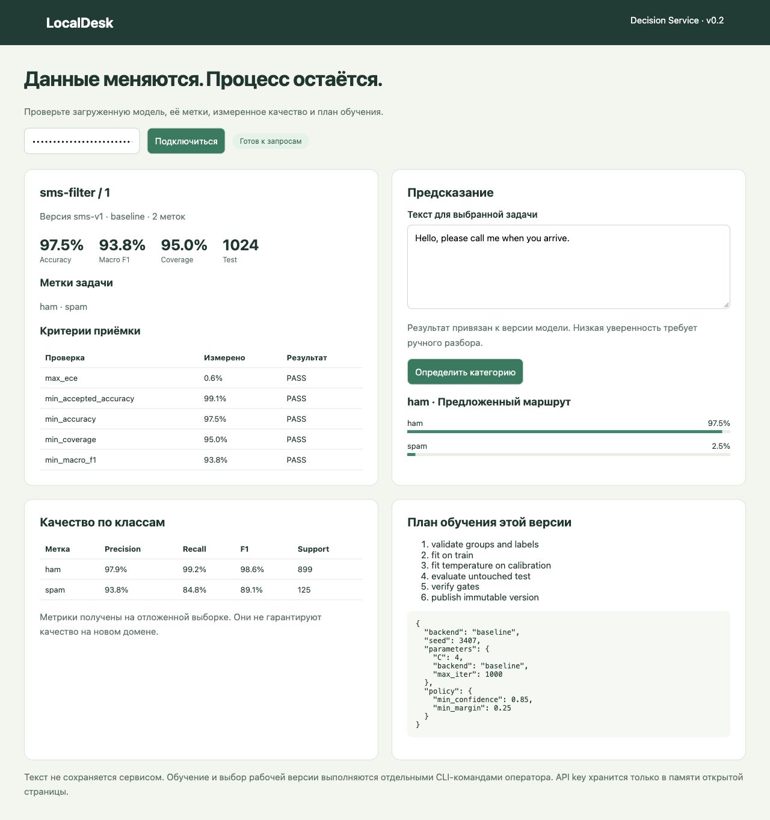Image resolution: width=770 pixels, height=820 pixels.
Task: Select the min_accepted_accuracy check name
Action: coord(90,399)
